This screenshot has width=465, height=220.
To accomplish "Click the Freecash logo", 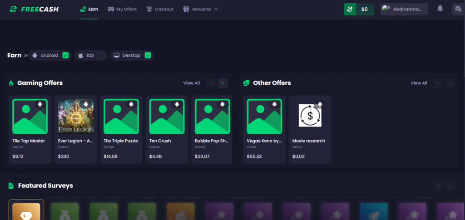I will coord(34,9).
